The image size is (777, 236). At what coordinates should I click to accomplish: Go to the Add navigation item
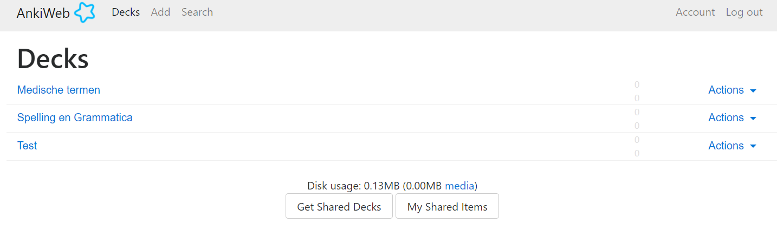[160, 12]
